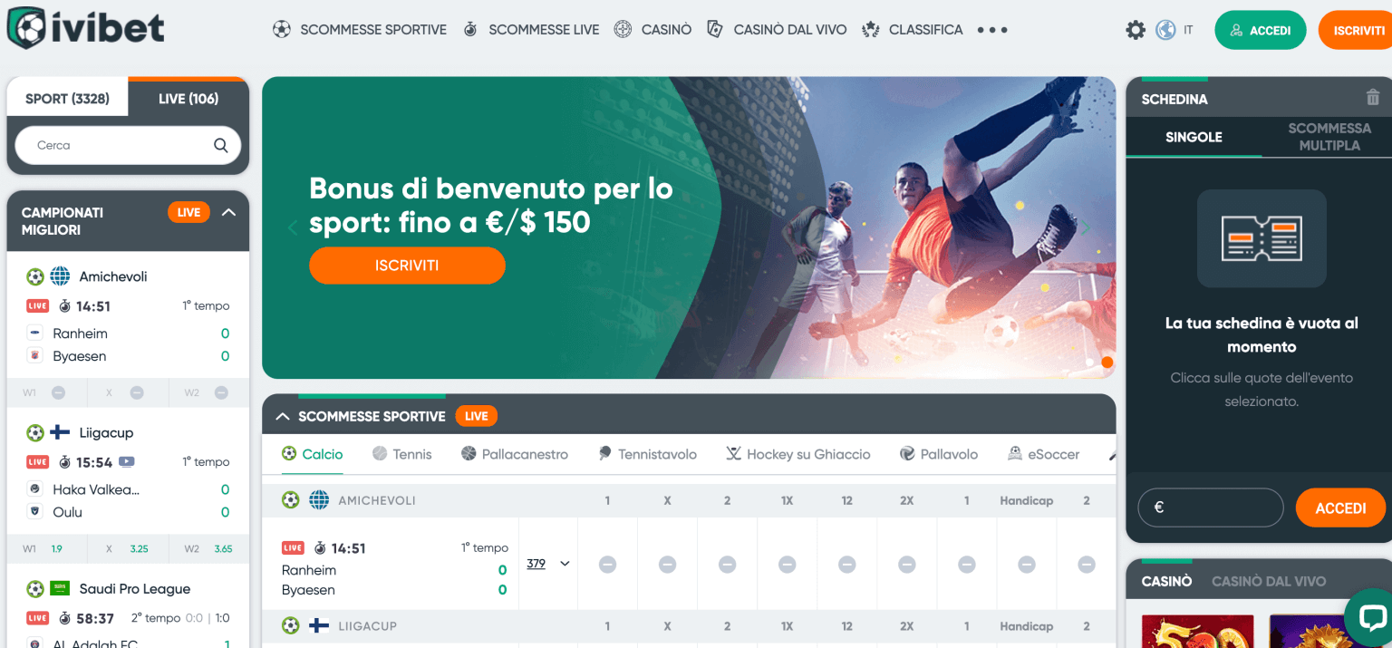1392x648 pixels.
Task: Open video stream icon for Liigacup match
Action: [x=126, y=461]
